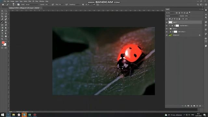This screenshot has height=117, width=208.
Task: Select the Hand tool
Action: point(6,36)
